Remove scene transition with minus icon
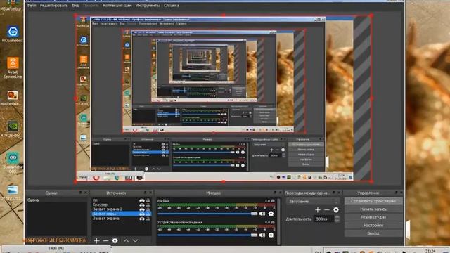The image size is (450, 253). (326, 210)
